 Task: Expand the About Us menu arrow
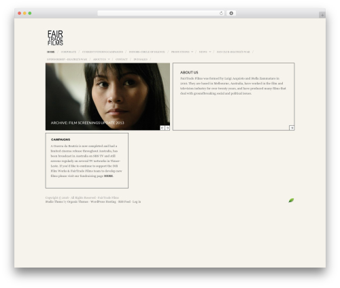[109, 59]
